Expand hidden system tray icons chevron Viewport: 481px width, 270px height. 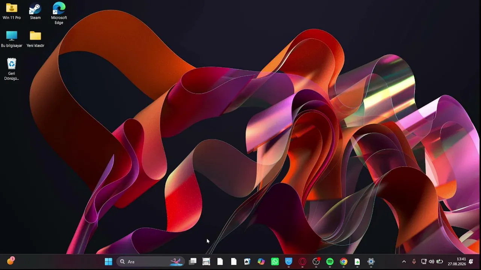point(404,261)
